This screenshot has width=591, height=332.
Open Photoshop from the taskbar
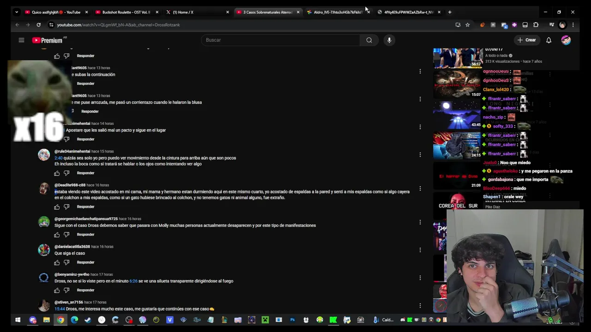(292, 320)
